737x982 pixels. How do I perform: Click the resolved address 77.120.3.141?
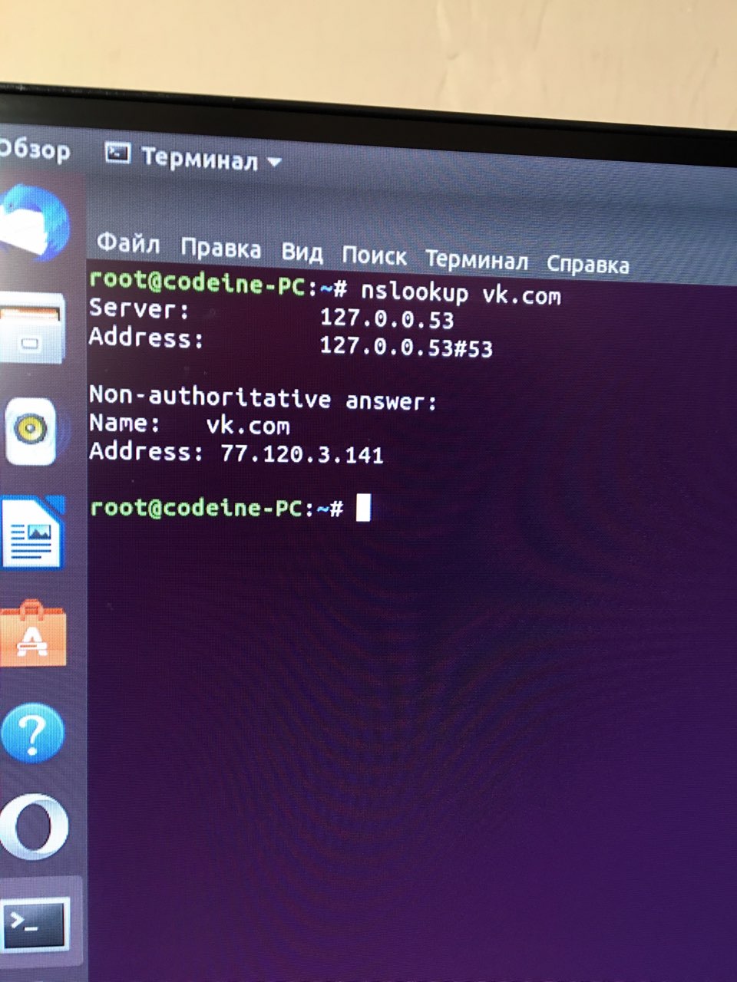302,454
